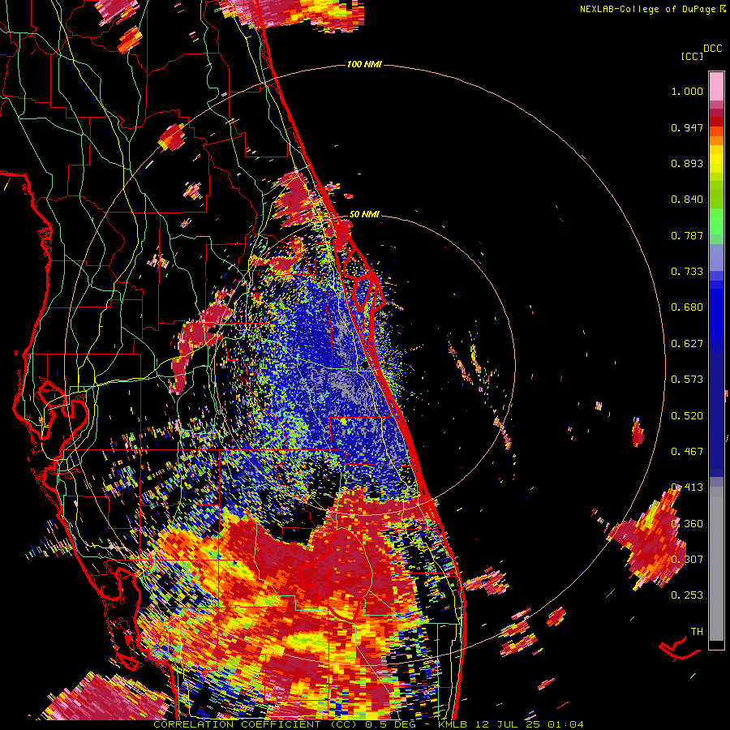Viewport: 730px width, 730px height.
Task: Pick the yellow color bar segment near 0.893
Action: pos(716,159)
